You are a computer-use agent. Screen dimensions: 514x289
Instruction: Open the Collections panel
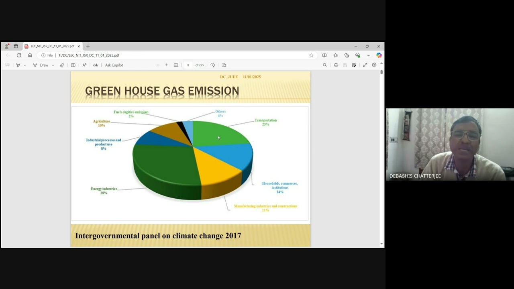[347, 55]
